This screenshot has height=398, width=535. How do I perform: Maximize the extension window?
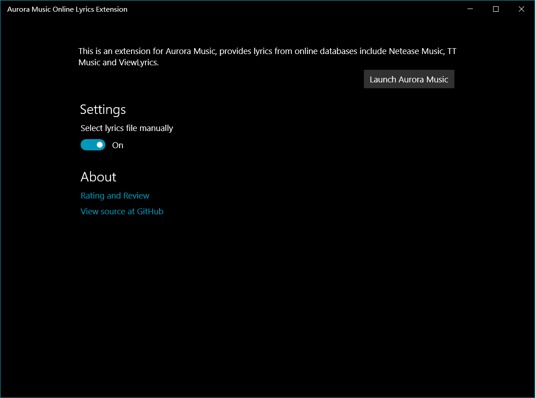pos(496,9)
